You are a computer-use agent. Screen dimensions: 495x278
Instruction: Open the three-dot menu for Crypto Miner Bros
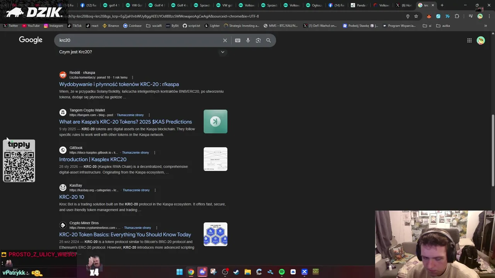coord(156,228)
